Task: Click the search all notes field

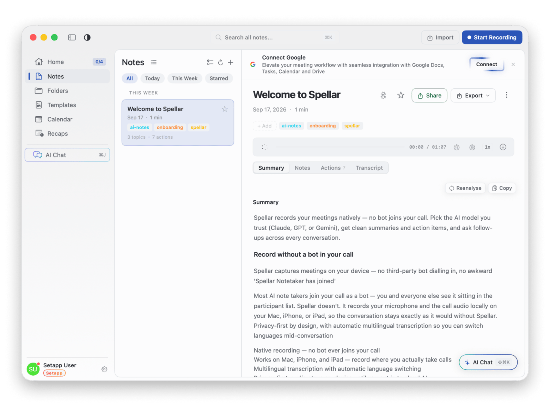Action: tap(275, 37)
